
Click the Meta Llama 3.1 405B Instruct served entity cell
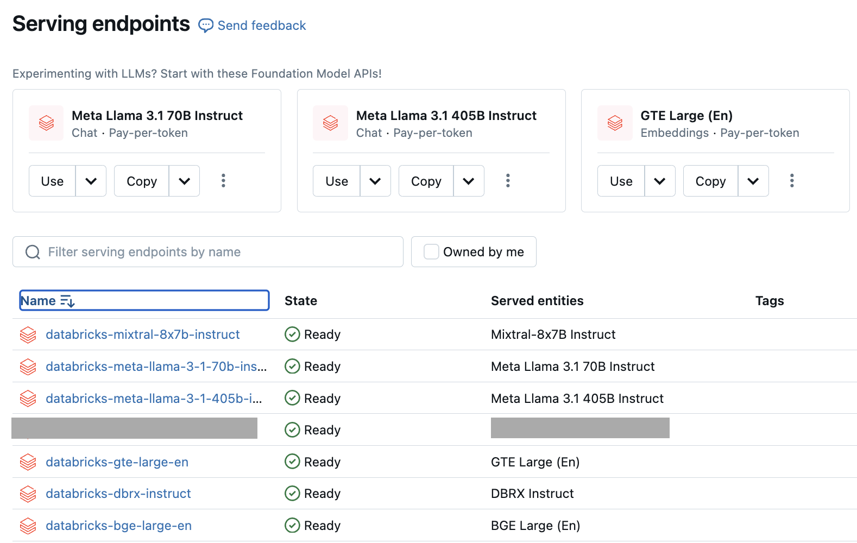[x=577, y=399]
